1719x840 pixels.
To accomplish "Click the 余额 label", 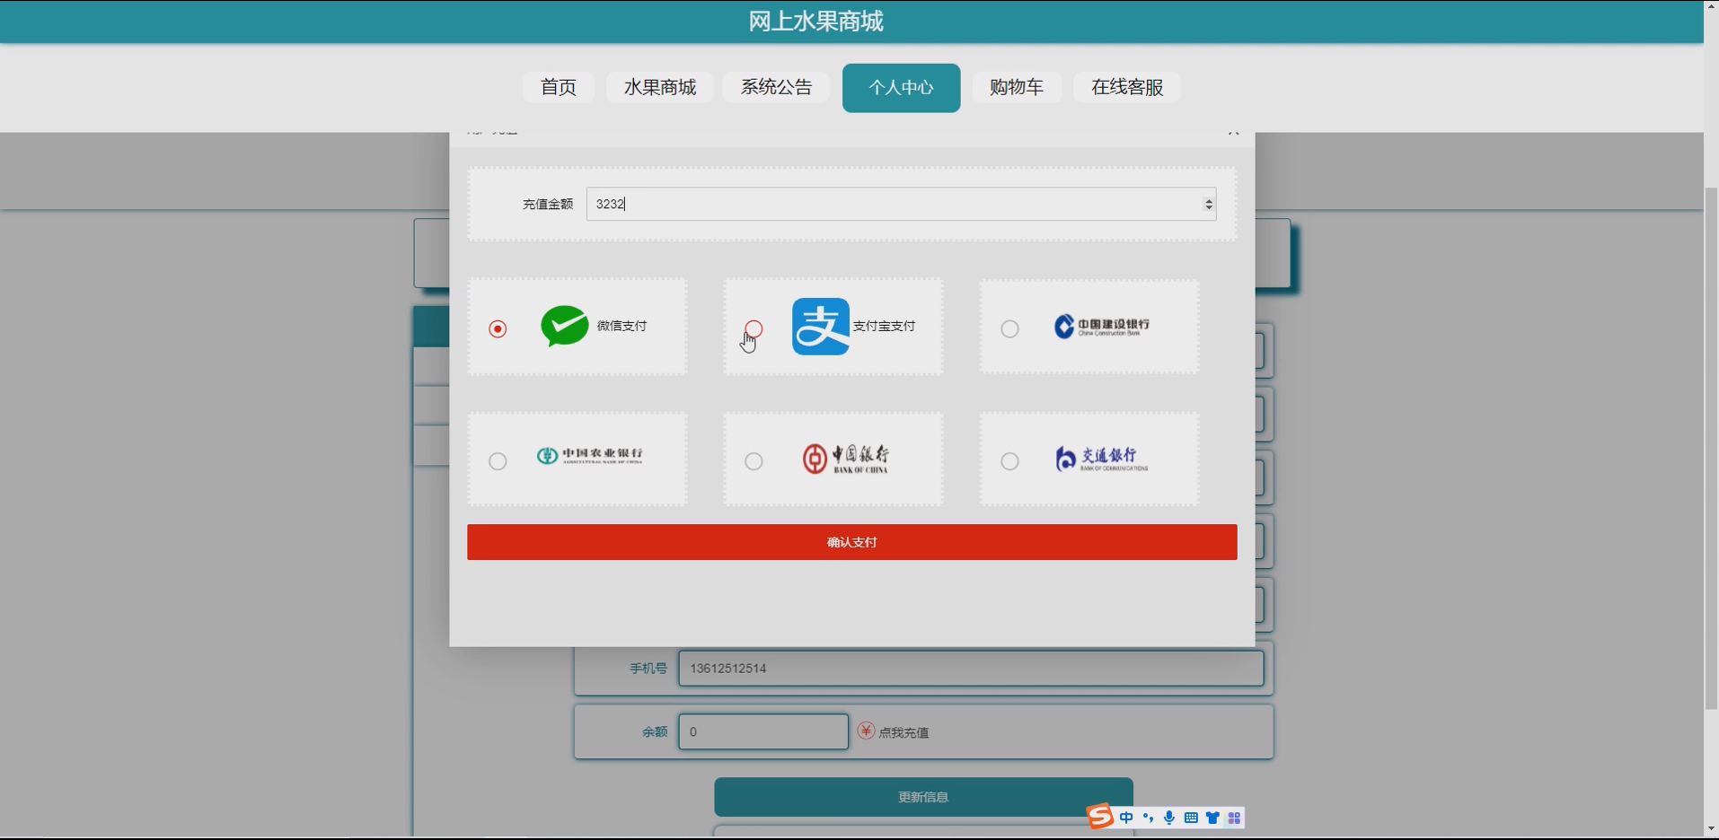I will [x=655, y=732].
